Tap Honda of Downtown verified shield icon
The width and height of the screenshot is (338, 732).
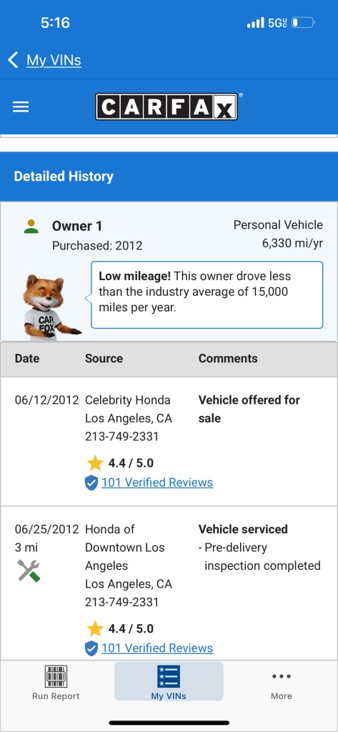coord(91,648)
